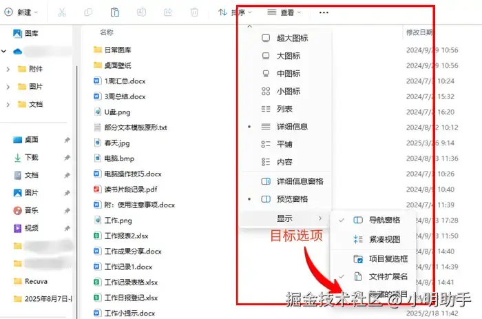Select file 电脑操作技巧.docx

pyautogui.click(x=127, y=174)
